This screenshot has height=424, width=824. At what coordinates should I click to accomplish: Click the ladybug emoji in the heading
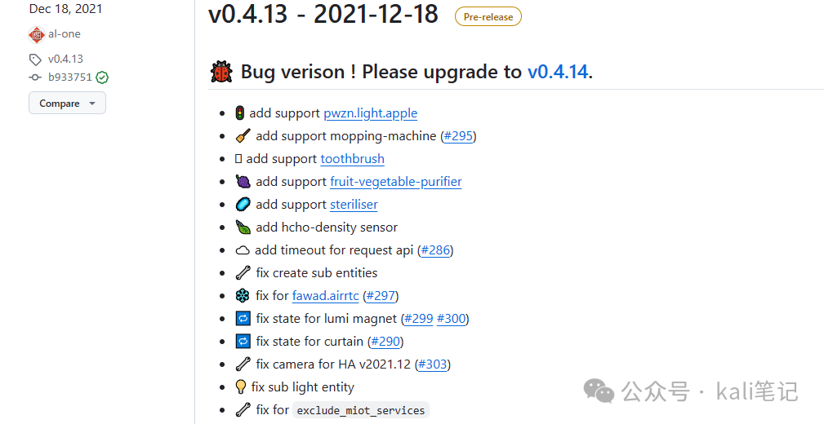point(221,72)
